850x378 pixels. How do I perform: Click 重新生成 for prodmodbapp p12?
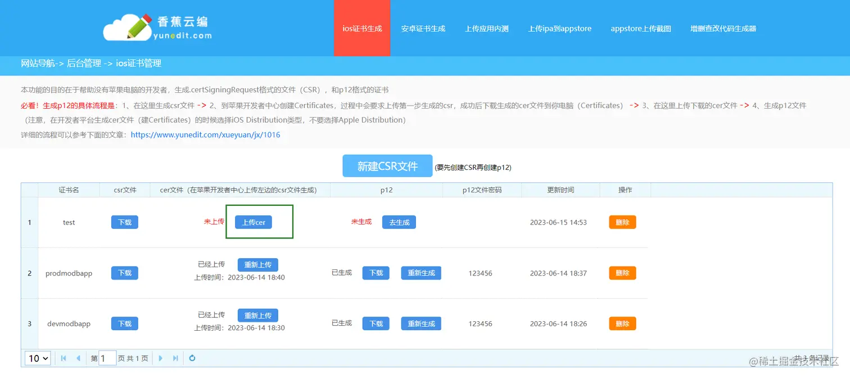click(421, 273)
